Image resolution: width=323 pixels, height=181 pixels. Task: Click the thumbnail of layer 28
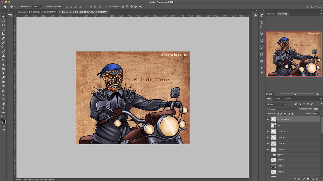click(274, 125)
